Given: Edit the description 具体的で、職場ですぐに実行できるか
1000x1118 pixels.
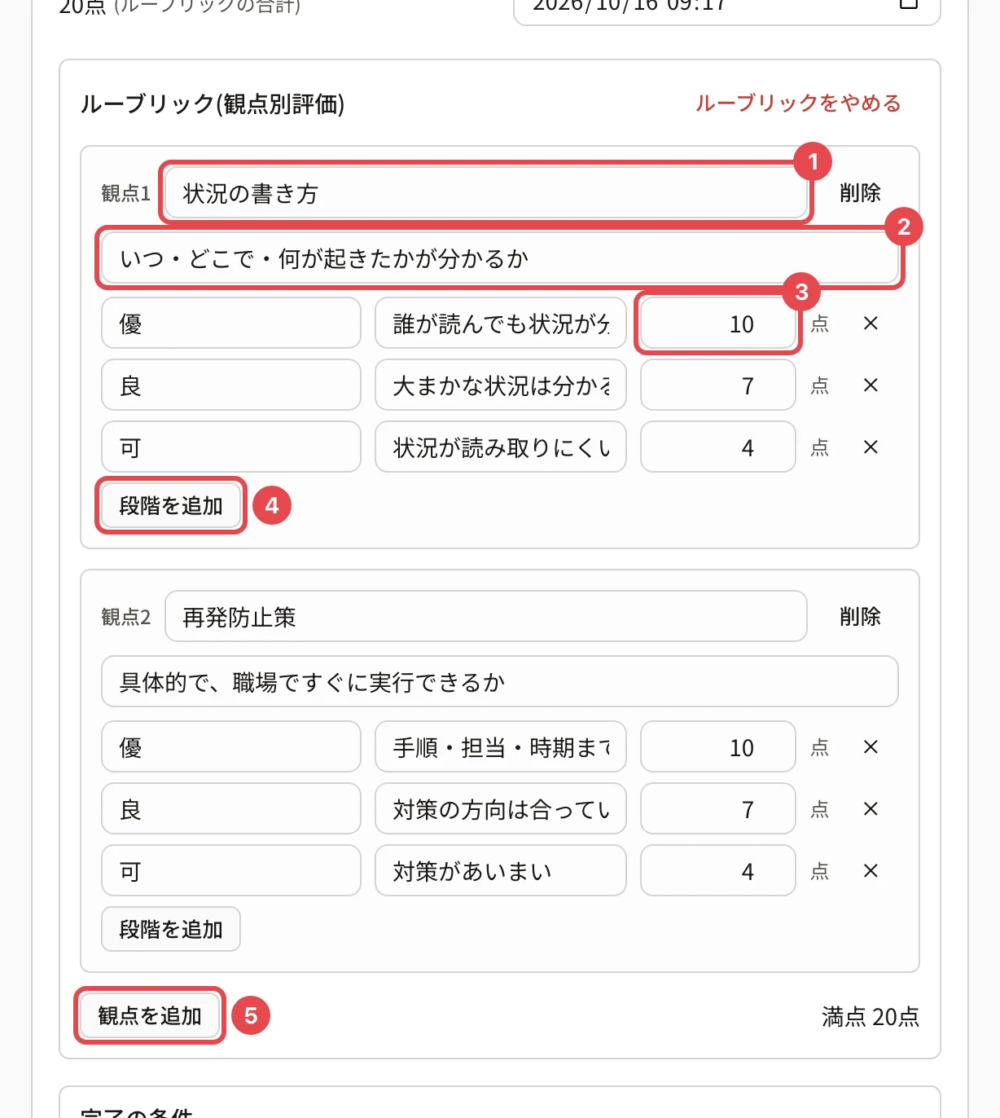Looking at the screenshot, I should [x=500, y=682].
